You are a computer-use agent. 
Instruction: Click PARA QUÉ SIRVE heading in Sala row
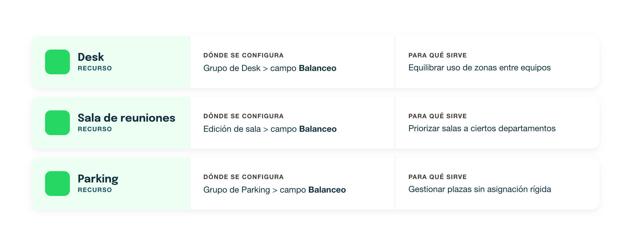coord(437,116)
